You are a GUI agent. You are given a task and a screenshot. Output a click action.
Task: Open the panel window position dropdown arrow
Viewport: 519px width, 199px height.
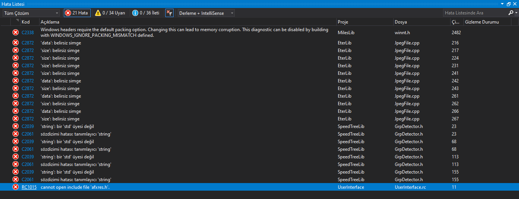(x=503, y=3)
